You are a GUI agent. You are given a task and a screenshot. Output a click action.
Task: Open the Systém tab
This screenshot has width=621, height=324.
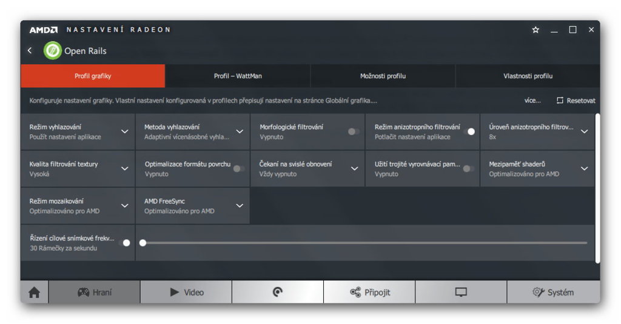553,293
